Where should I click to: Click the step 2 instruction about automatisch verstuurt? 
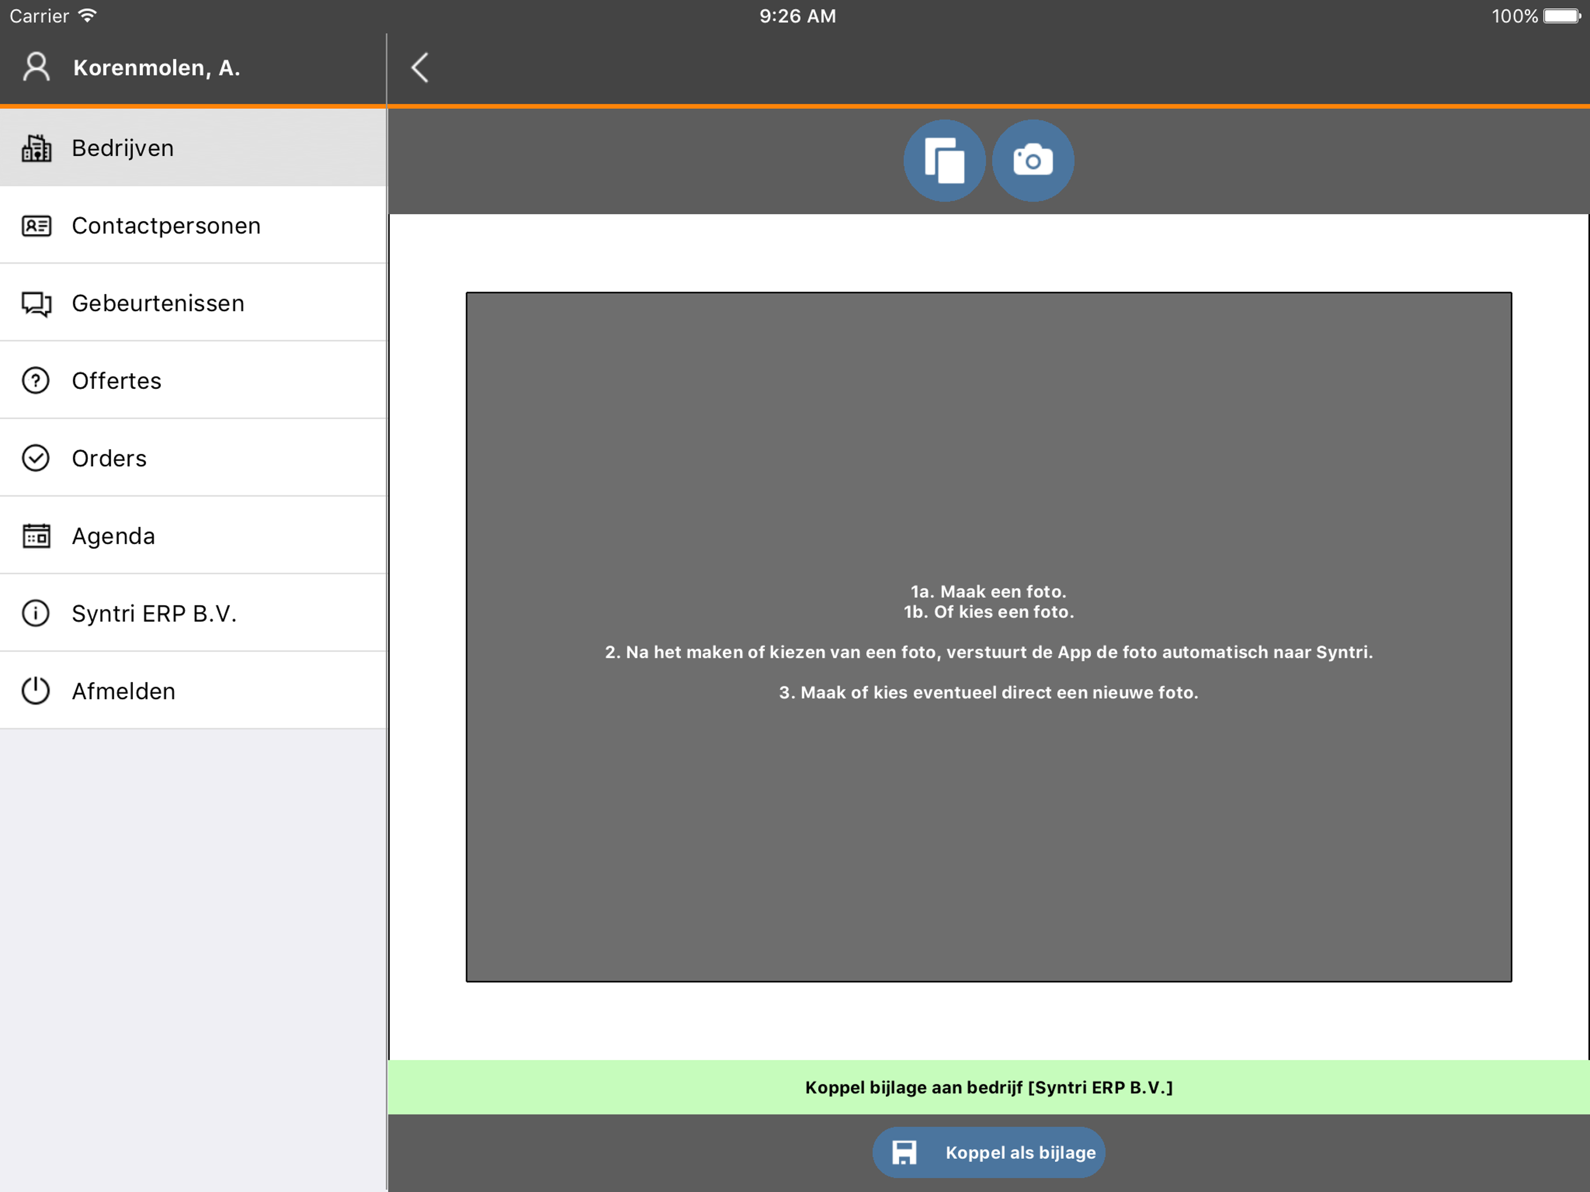click(x=988, y=652)
